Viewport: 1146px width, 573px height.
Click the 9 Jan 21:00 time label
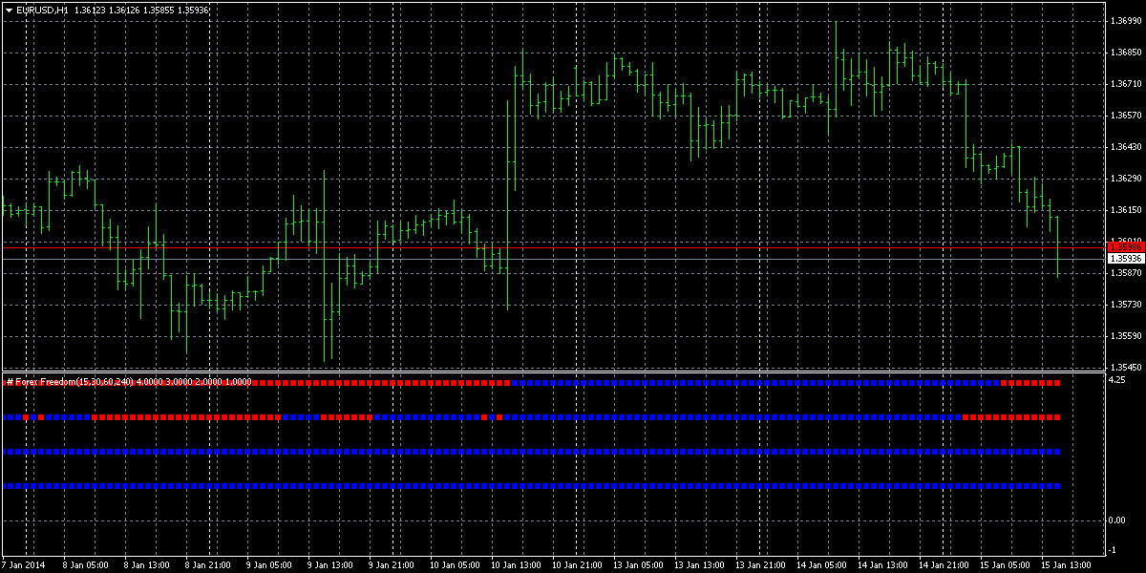click(390, 564)
